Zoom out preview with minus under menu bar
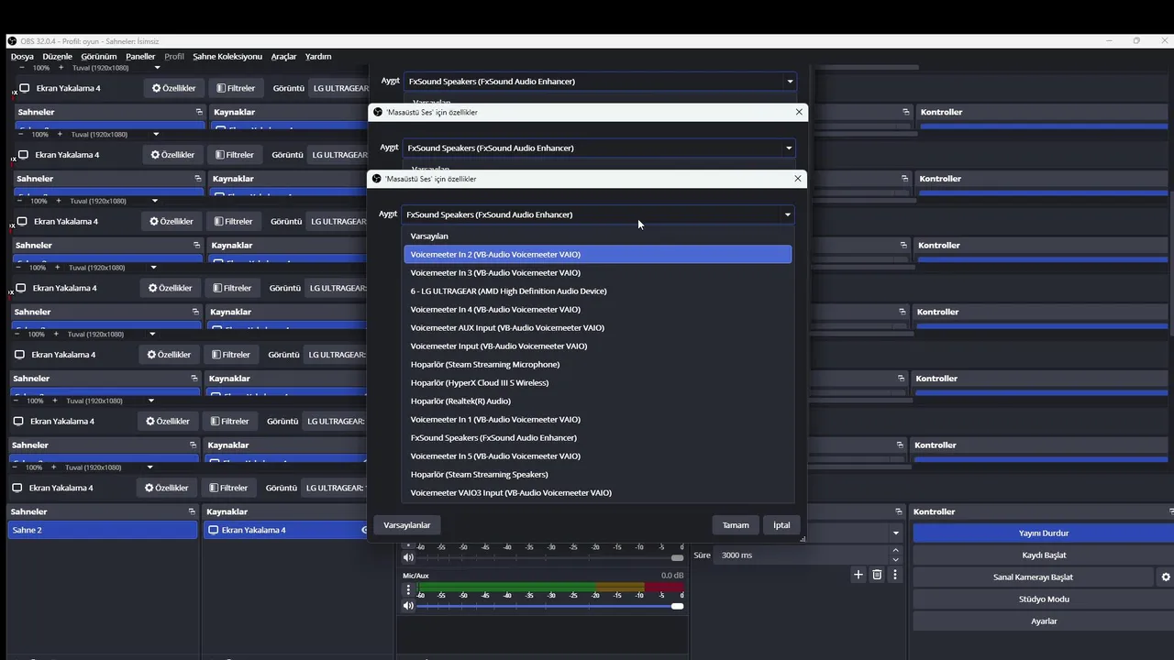The width and height of the screenshot is (1174, 660). point(22,68)
